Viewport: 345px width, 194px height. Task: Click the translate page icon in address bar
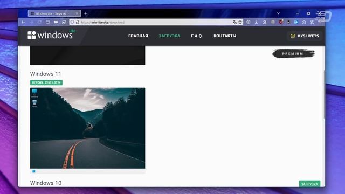click(234, 22)
